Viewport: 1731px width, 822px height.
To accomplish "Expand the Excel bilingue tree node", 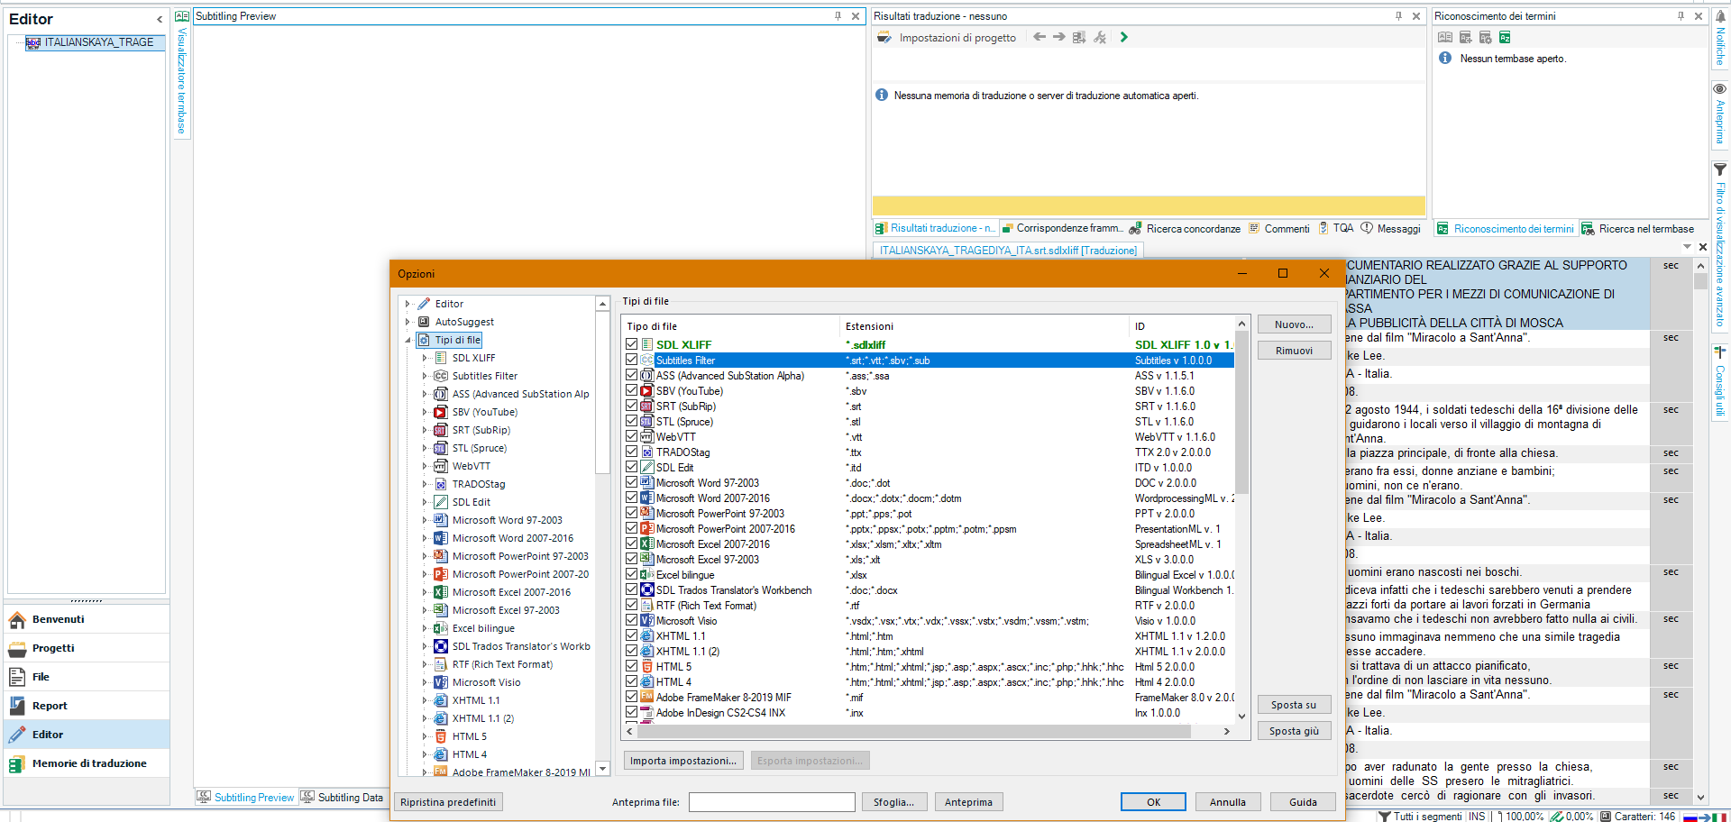I will tap(425, 628).
